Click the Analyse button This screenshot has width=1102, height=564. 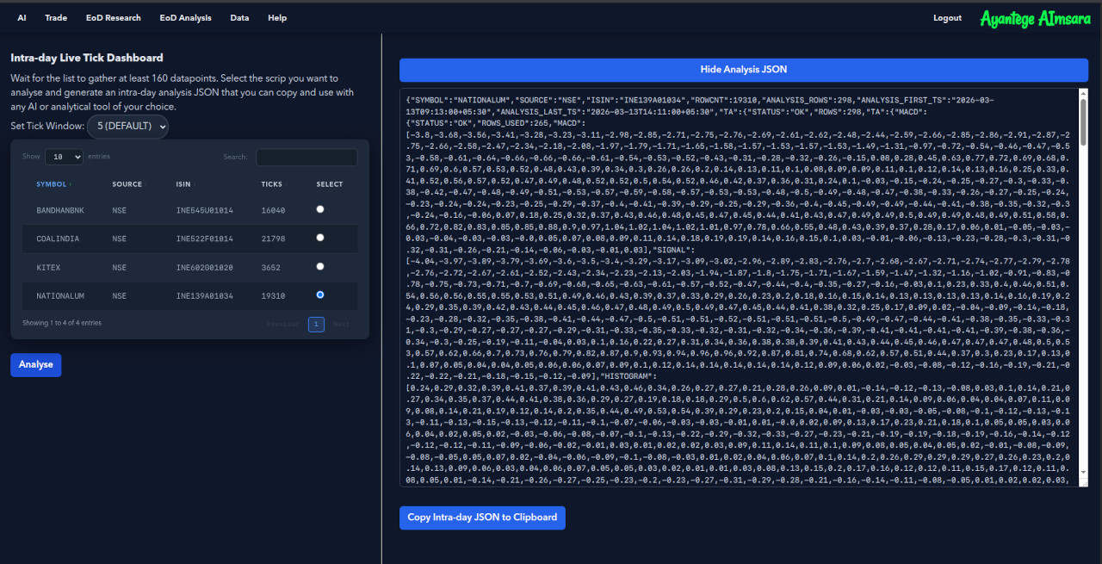(x=35, y=364)
